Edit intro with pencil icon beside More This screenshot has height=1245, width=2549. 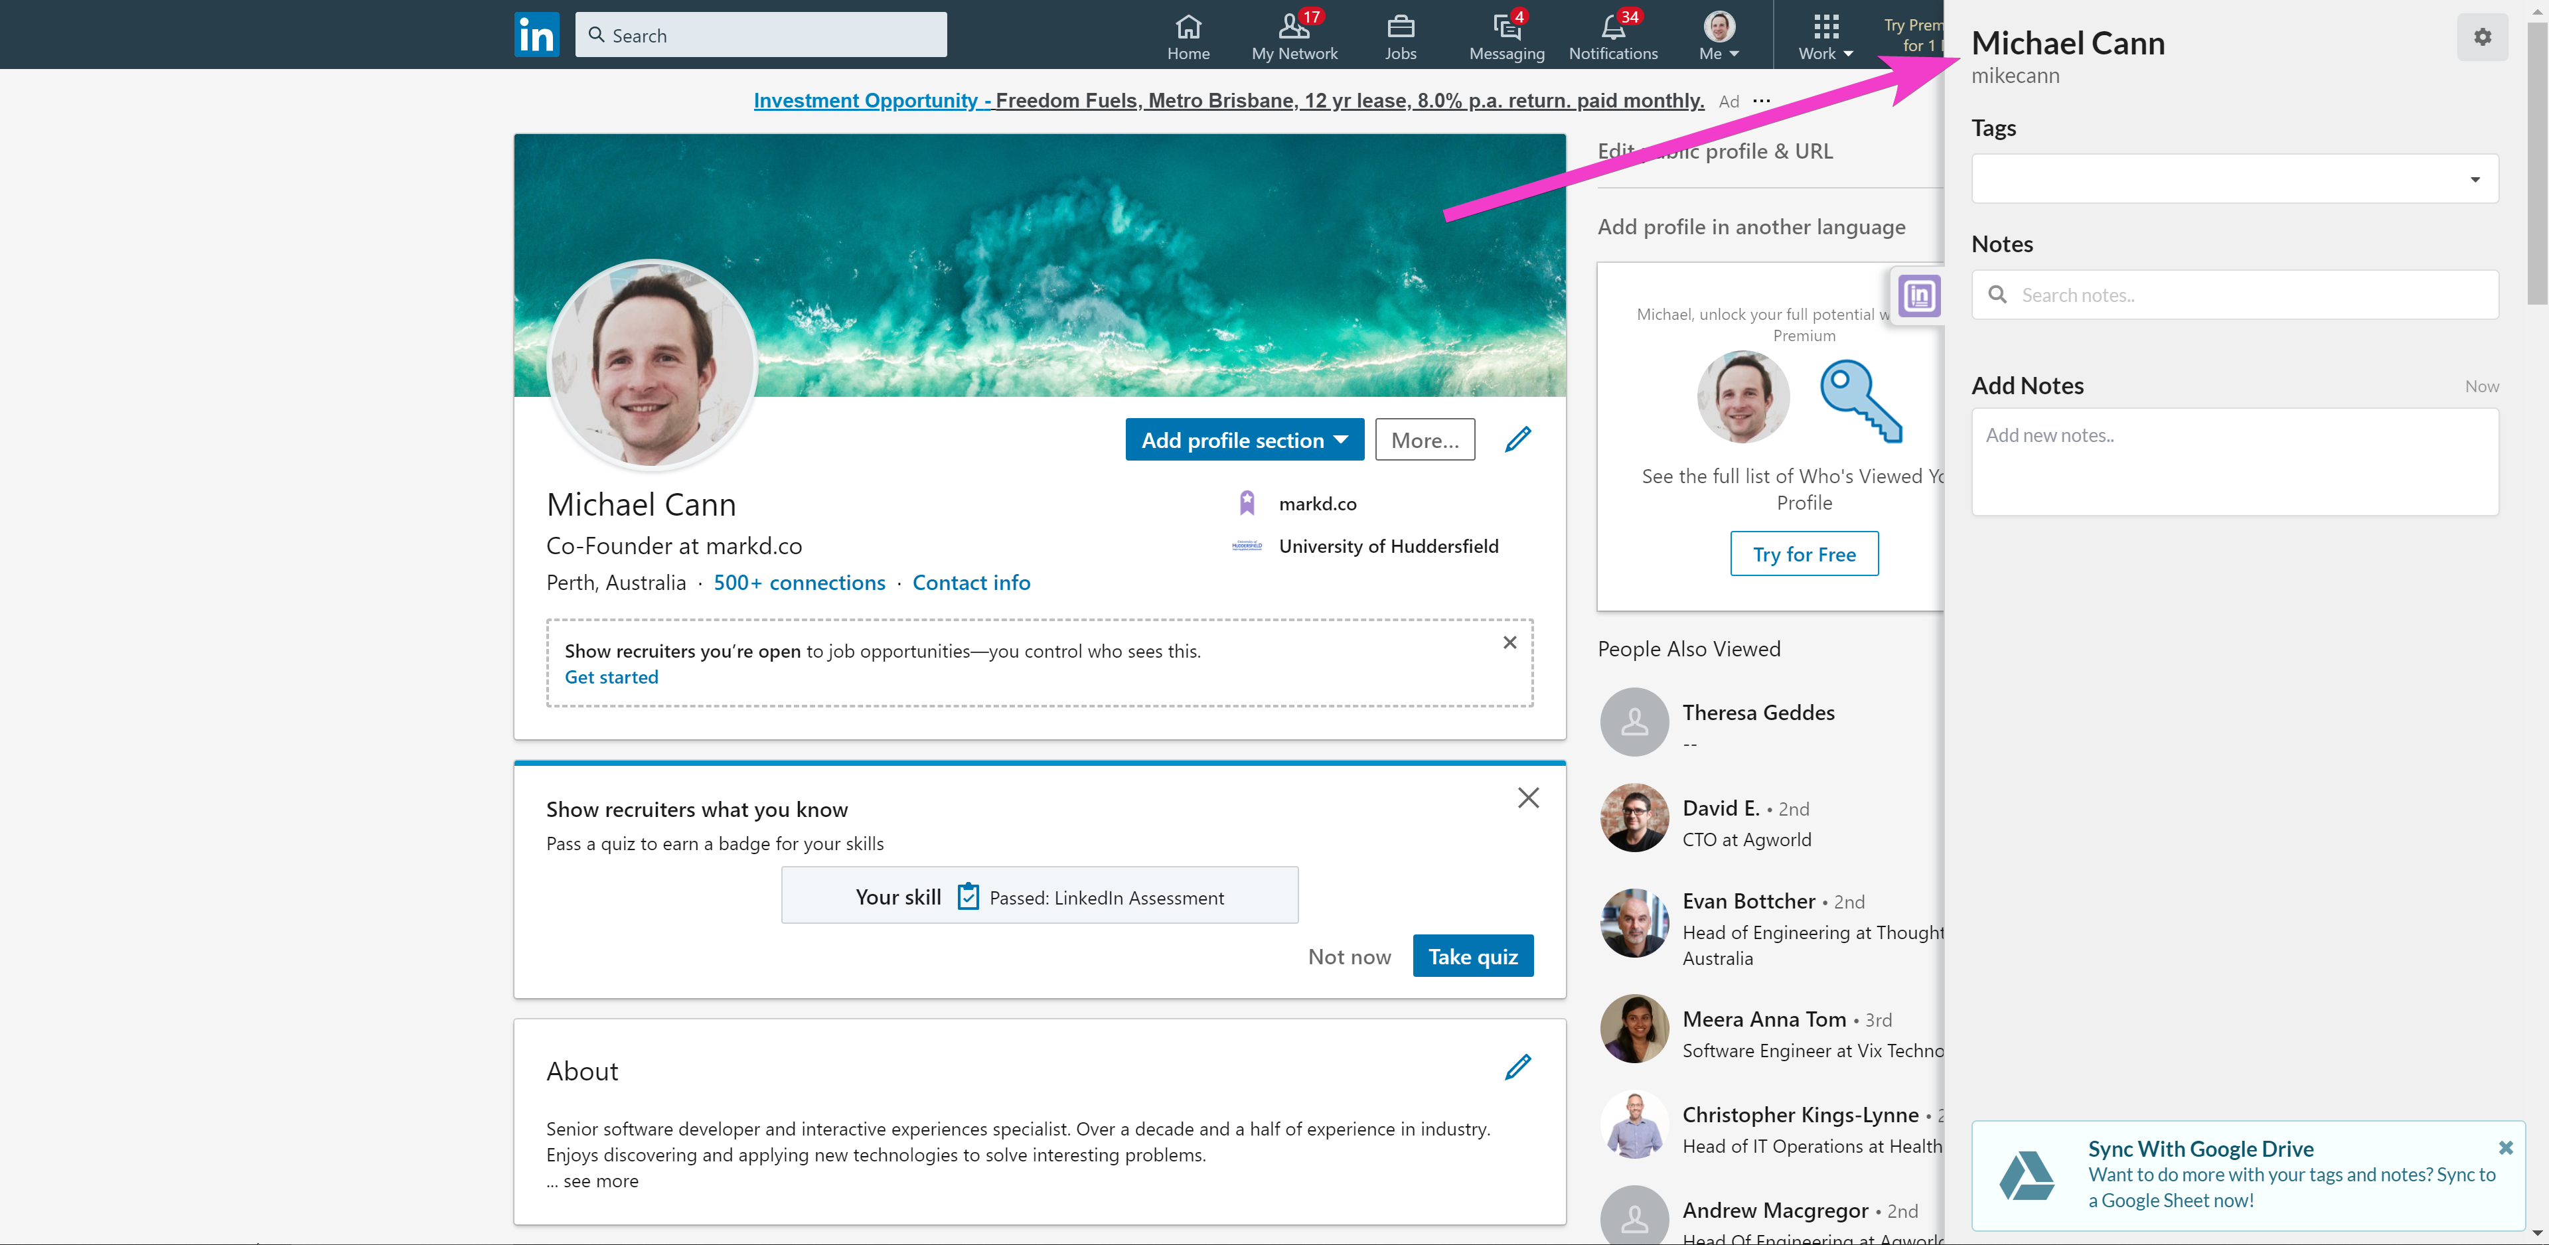pos(1518,439)
